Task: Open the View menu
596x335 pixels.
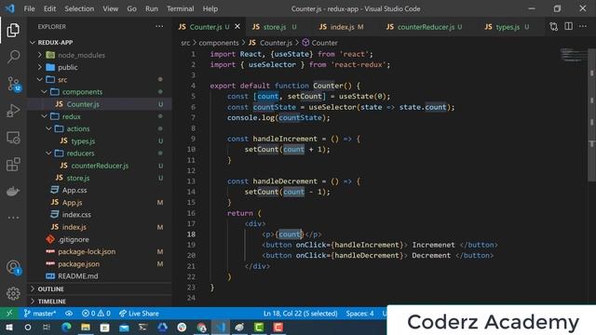Action: click(110, 8)
